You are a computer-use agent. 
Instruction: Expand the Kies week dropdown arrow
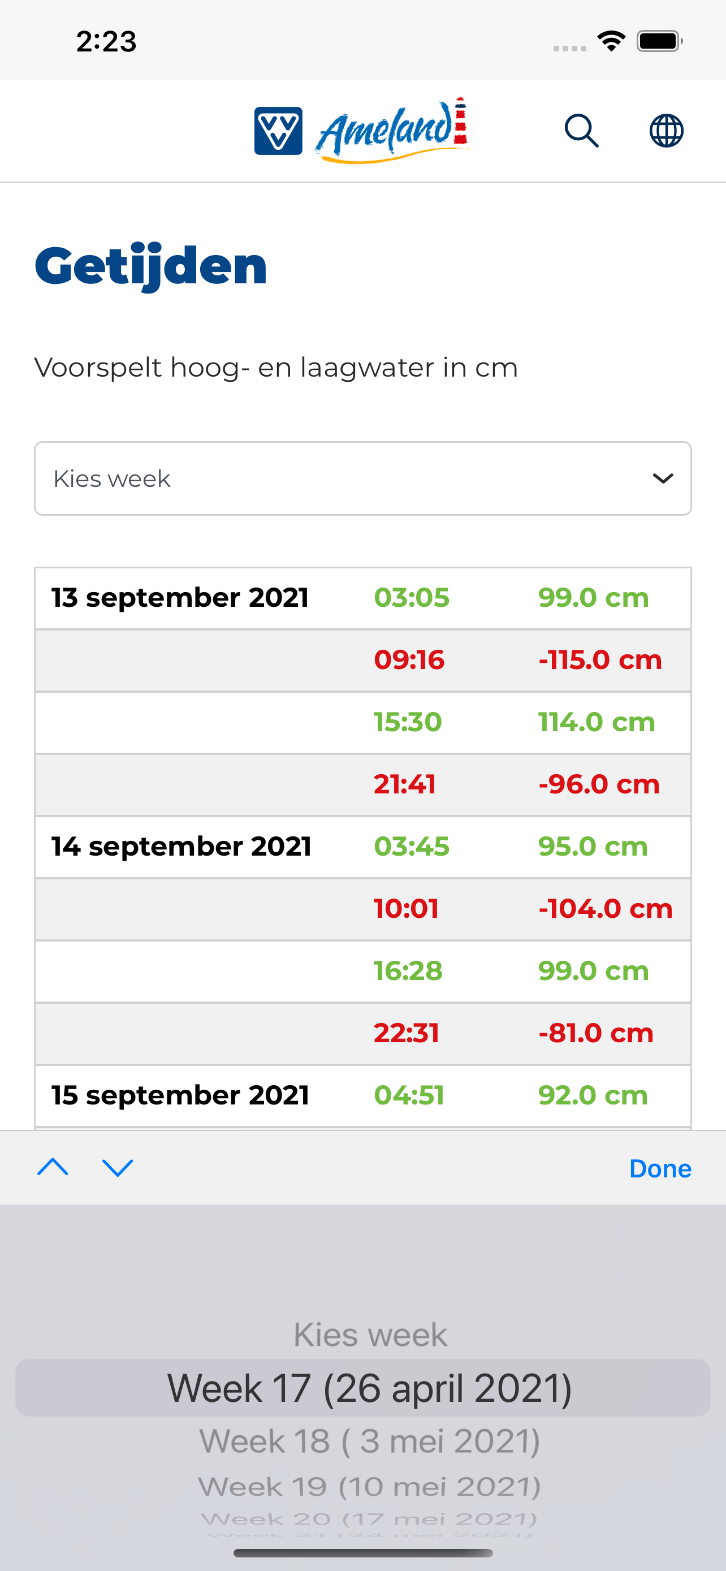point(663,479)
